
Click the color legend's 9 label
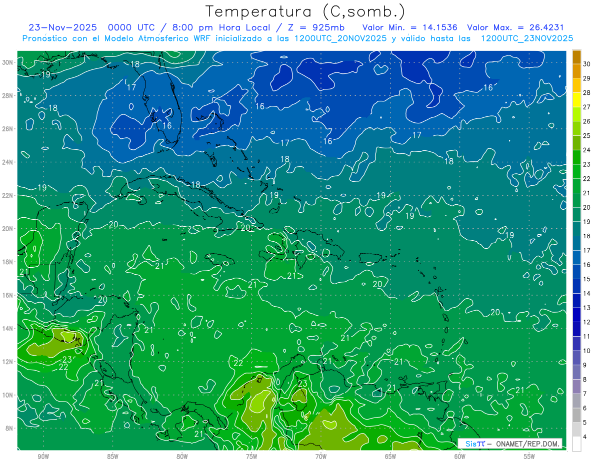(x=585, y=365)
